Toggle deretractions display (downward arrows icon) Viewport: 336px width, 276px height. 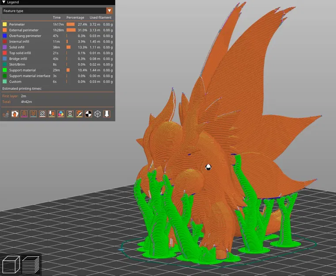33,114
